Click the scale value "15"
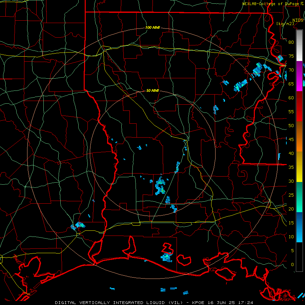 [x=291, y=223]
